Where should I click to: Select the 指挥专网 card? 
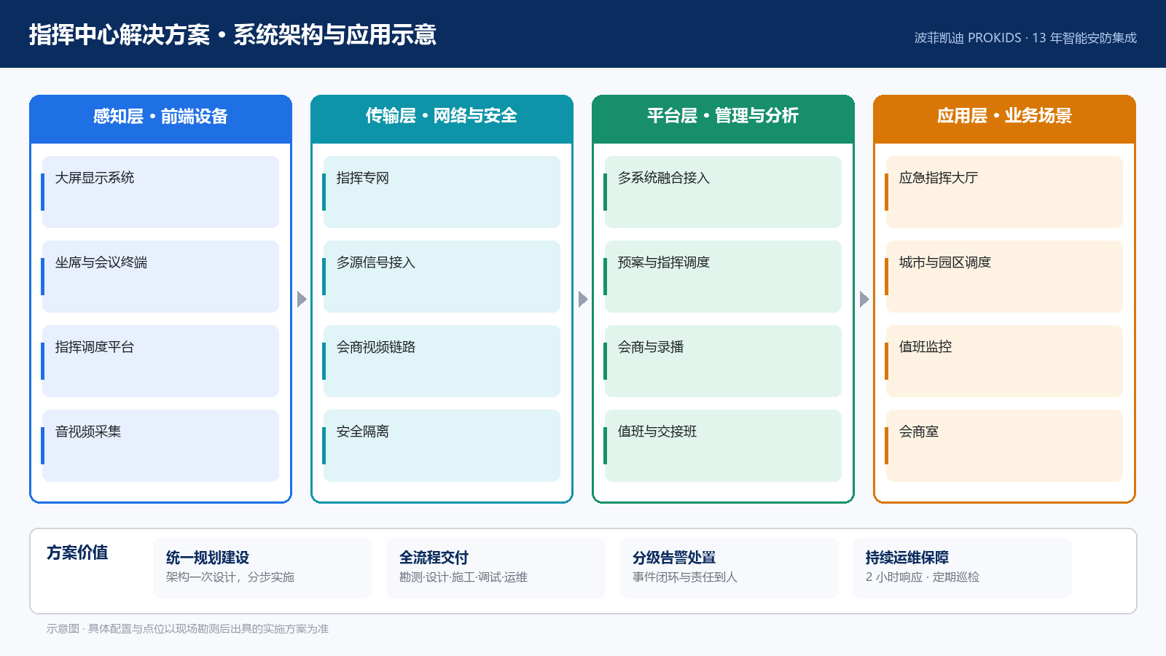[442, 192]
